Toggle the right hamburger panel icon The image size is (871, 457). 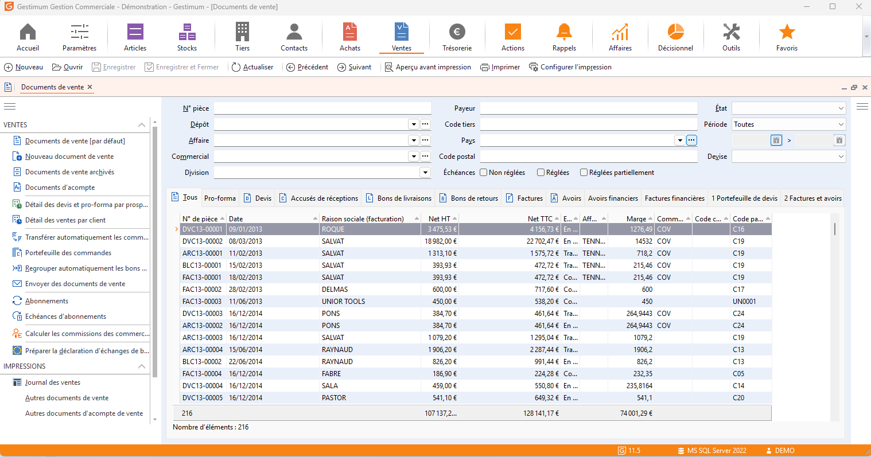862,106
